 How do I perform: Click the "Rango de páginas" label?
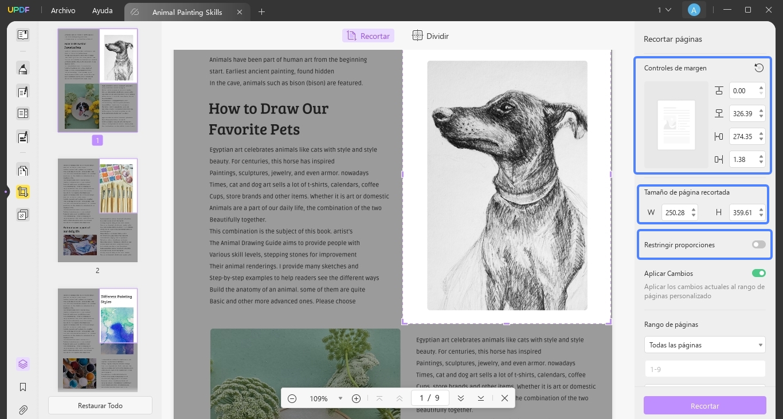(x=671, y=325)
